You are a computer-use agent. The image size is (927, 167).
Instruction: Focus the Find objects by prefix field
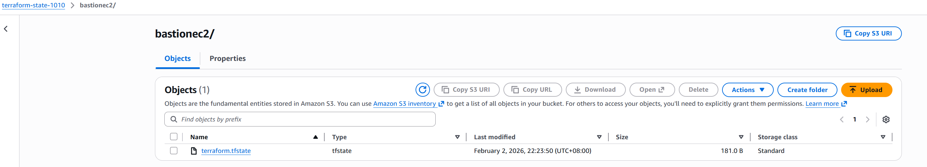click(306, 119)
